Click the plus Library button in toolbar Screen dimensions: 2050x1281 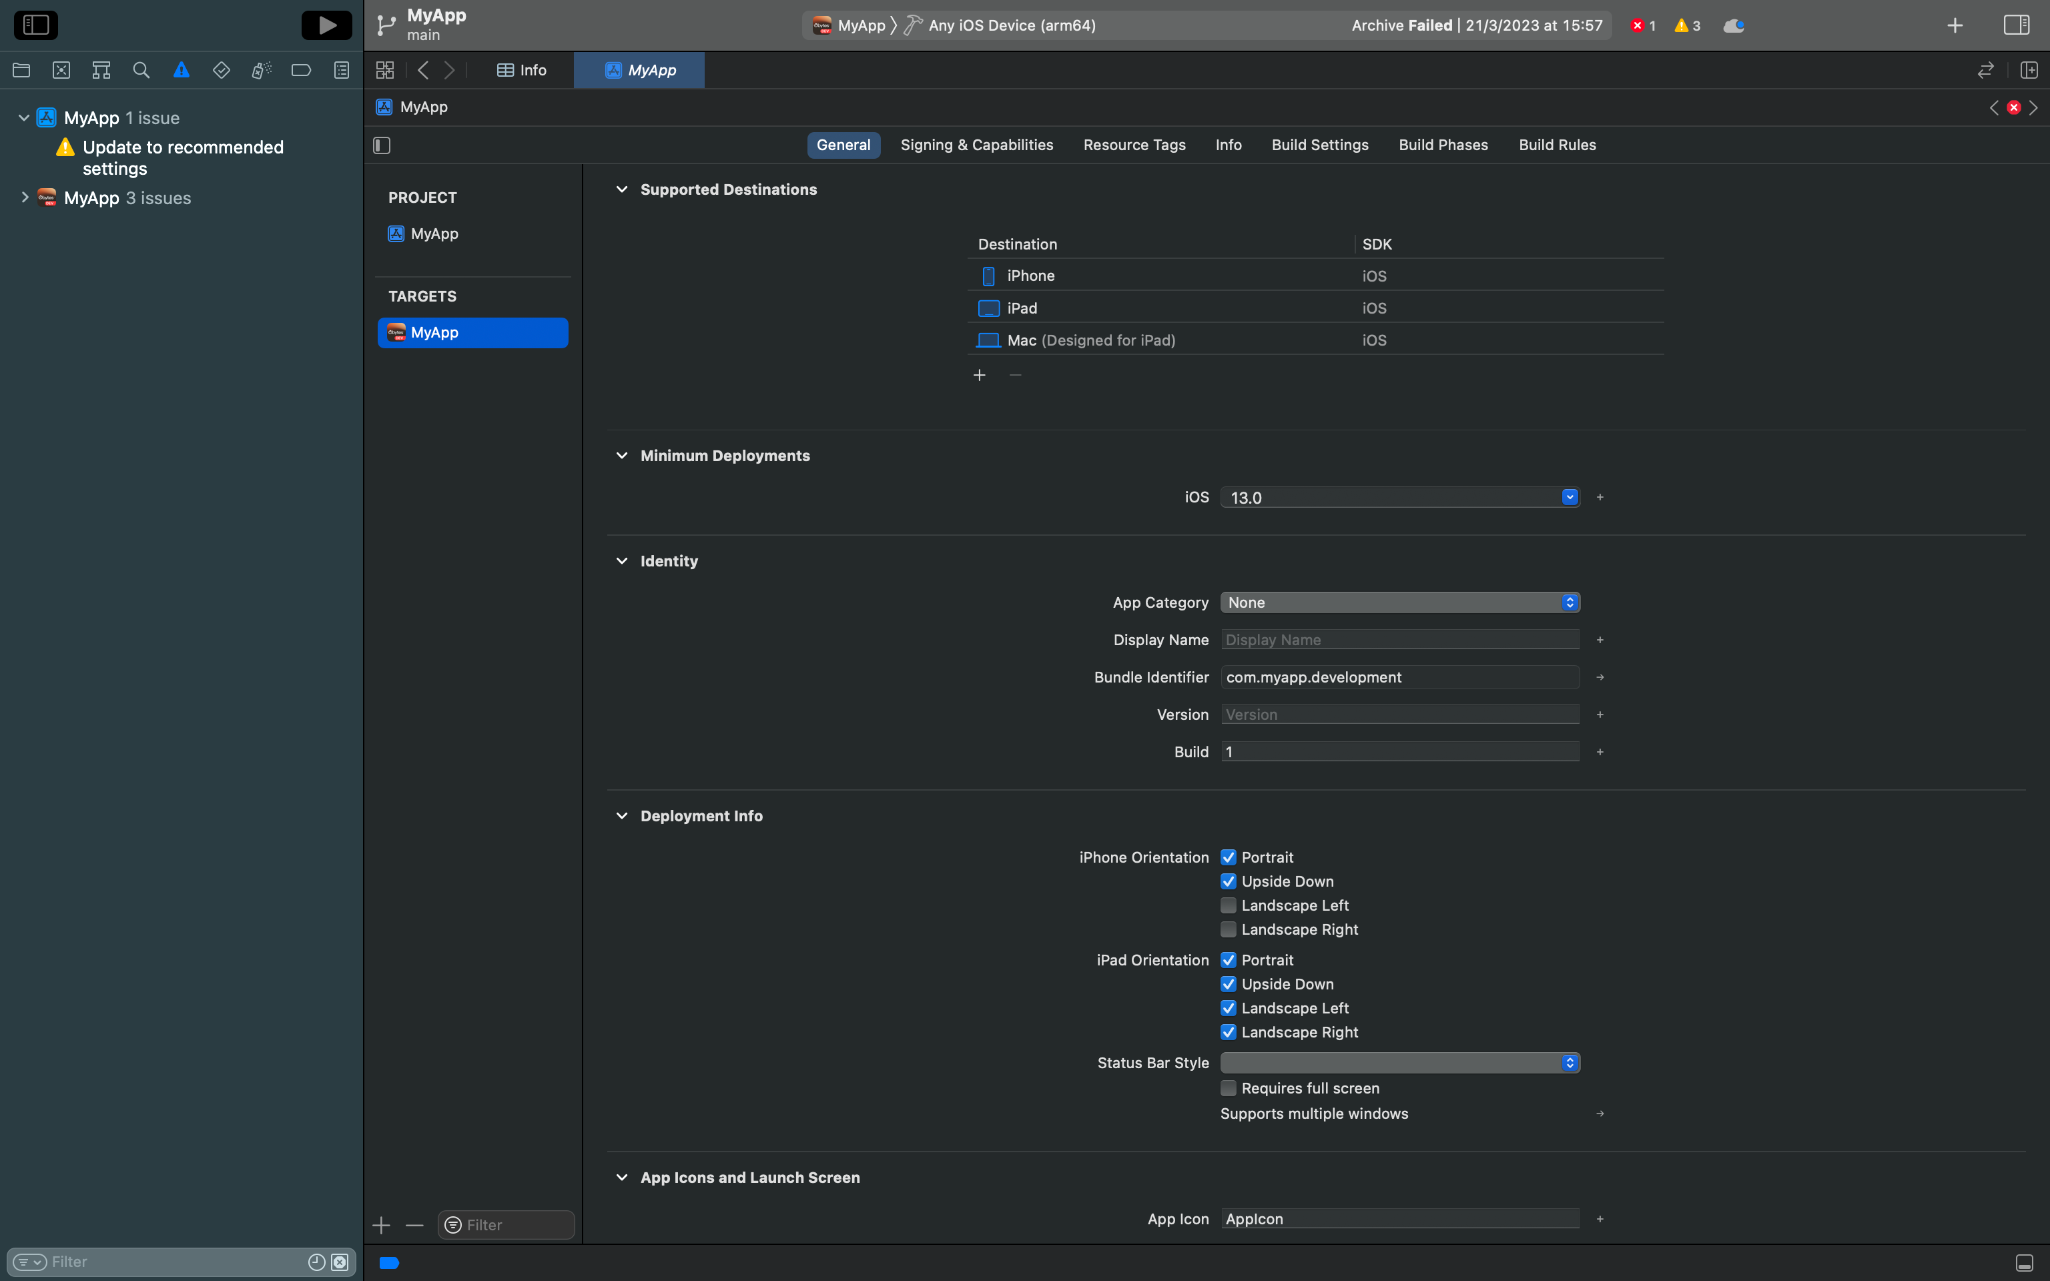(1955, 25)
